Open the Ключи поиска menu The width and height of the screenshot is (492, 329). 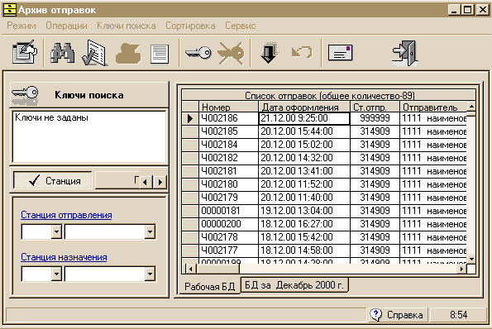tap(127, 26)
